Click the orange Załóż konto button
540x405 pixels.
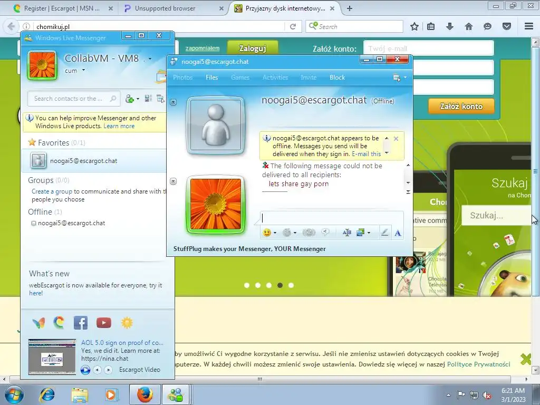pyautogui.click(x=461, y=107)
